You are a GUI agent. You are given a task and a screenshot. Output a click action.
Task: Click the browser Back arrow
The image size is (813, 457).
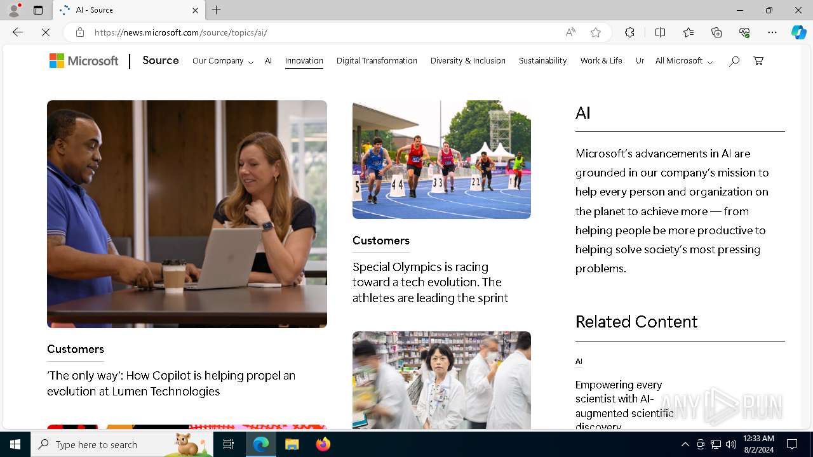(18, 32)
